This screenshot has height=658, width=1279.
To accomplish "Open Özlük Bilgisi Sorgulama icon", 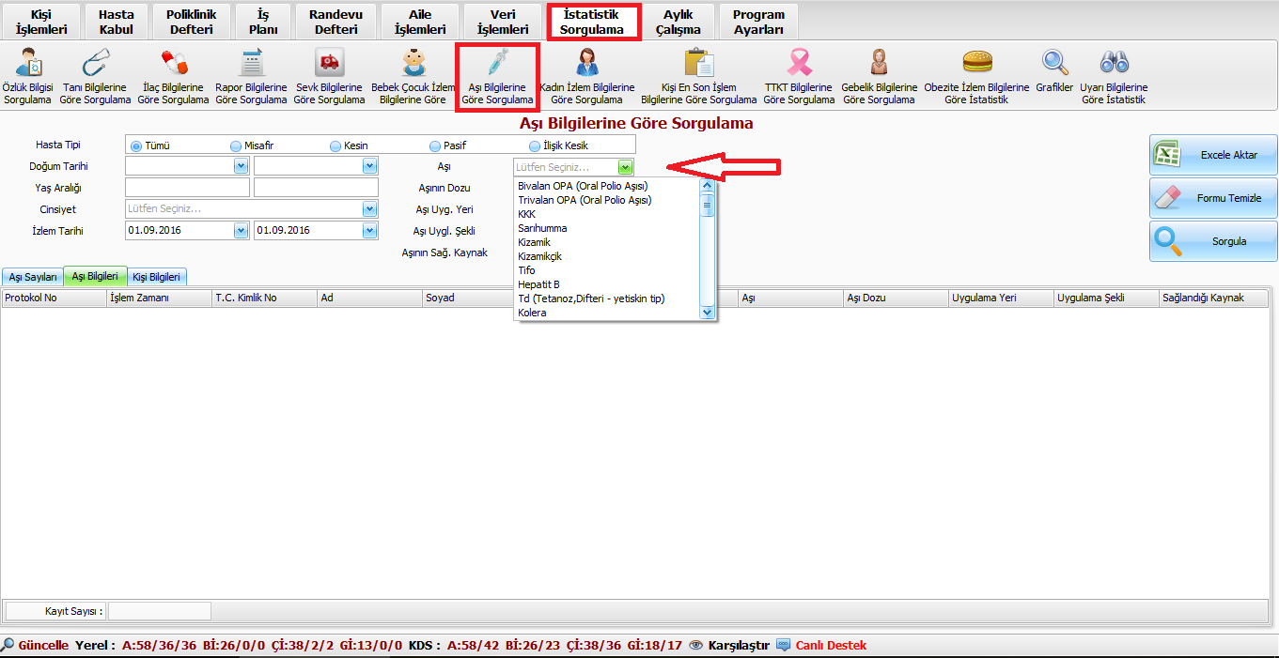I will pos(26,64).
